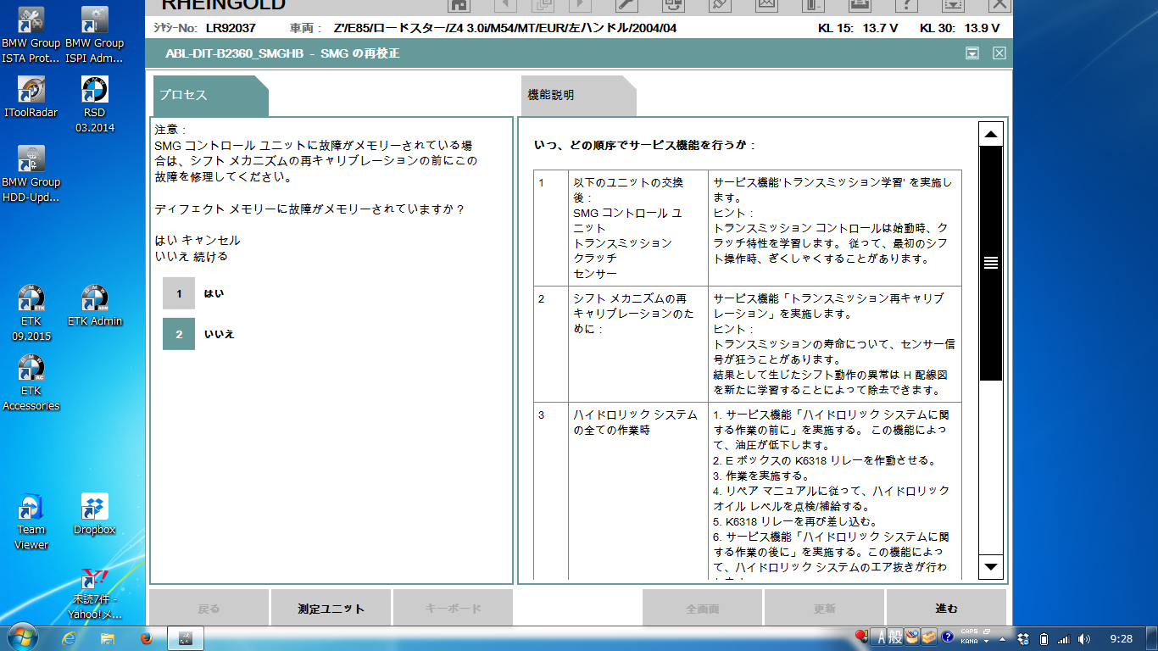Select the ETK Accessories desktop icon

tap(31, 382)
